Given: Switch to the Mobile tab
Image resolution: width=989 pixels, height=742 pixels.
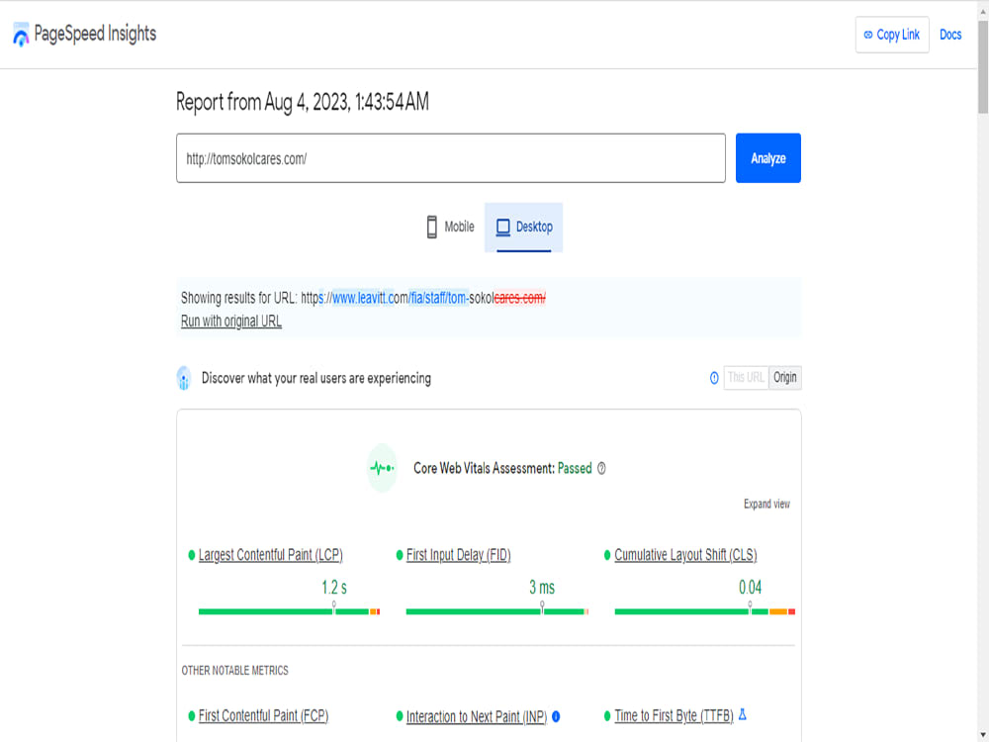Looking at the screenshot, I should point(450,228).
